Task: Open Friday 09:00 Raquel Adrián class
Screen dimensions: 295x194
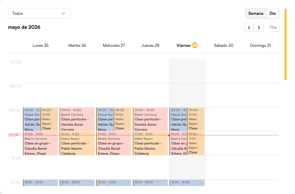Action: click(x=178, y=119)
